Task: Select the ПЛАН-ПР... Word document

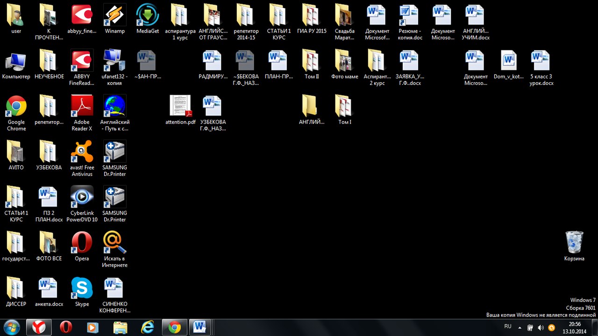Action: coord(279,64)
